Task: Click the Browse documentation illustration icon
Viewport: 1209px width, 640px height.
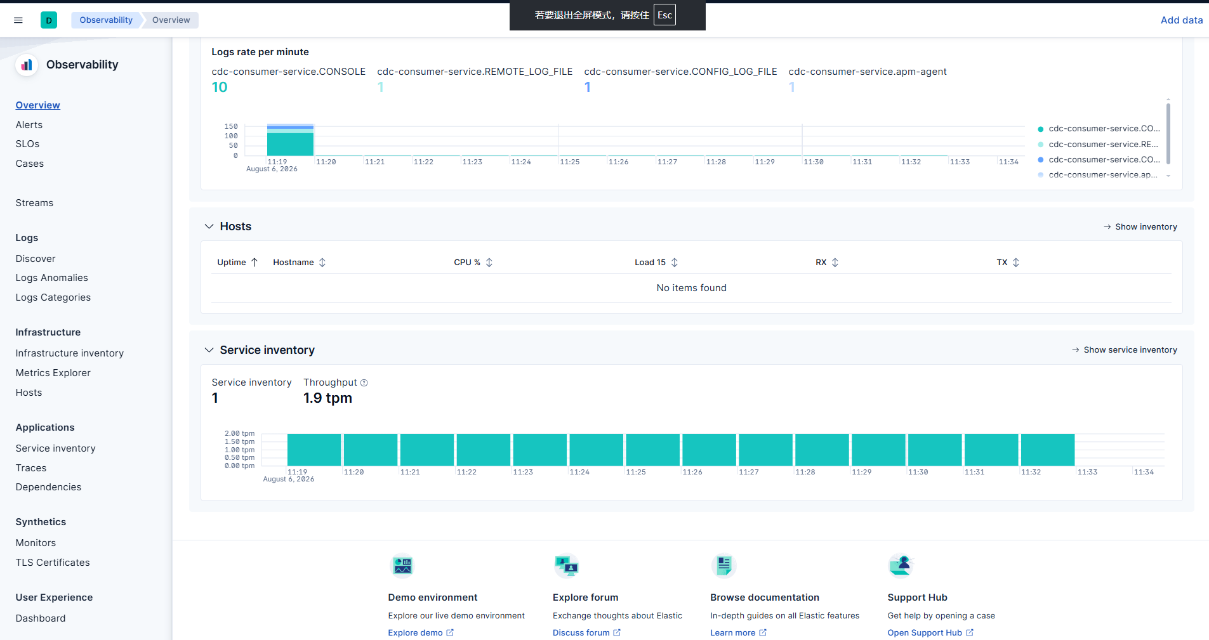Action: pyautogui.click(x=723, y=565)
